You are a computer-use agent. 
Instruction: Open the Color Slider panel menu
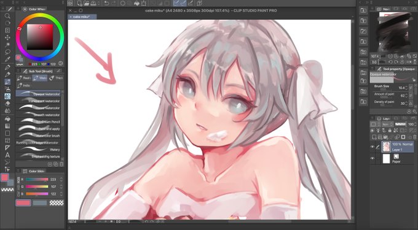click(18, 171)
